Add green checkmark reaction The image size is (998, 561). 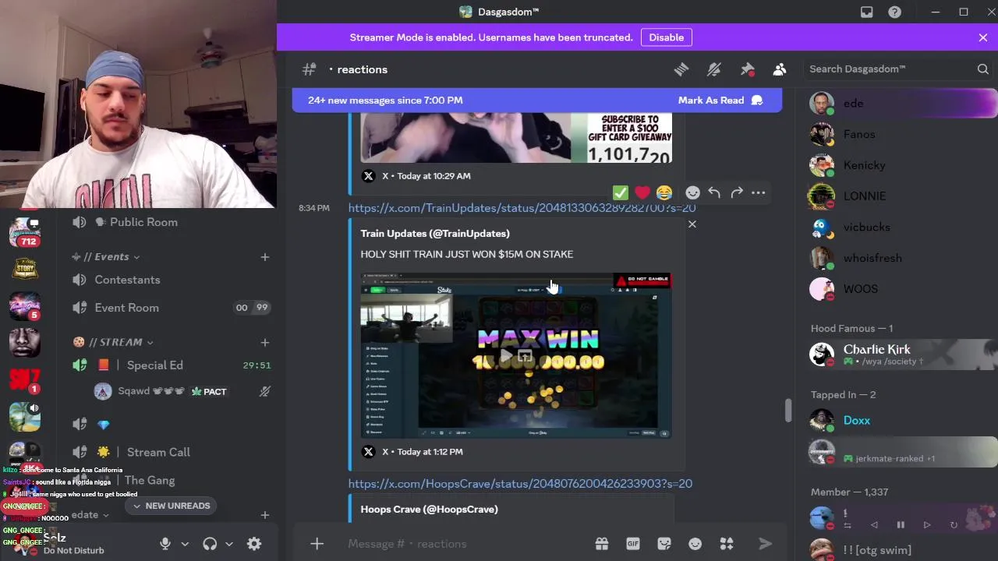[621, 192]
